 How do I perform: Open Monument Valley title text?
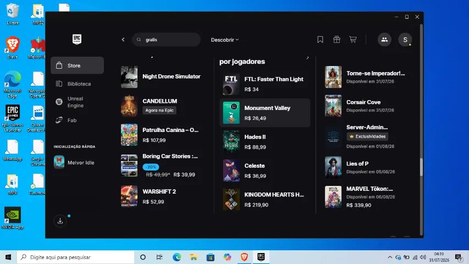click(267, 108)
